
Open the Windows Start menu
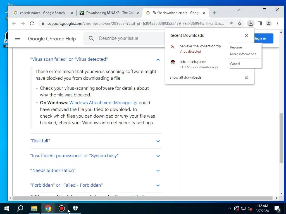tap(7, 208)
